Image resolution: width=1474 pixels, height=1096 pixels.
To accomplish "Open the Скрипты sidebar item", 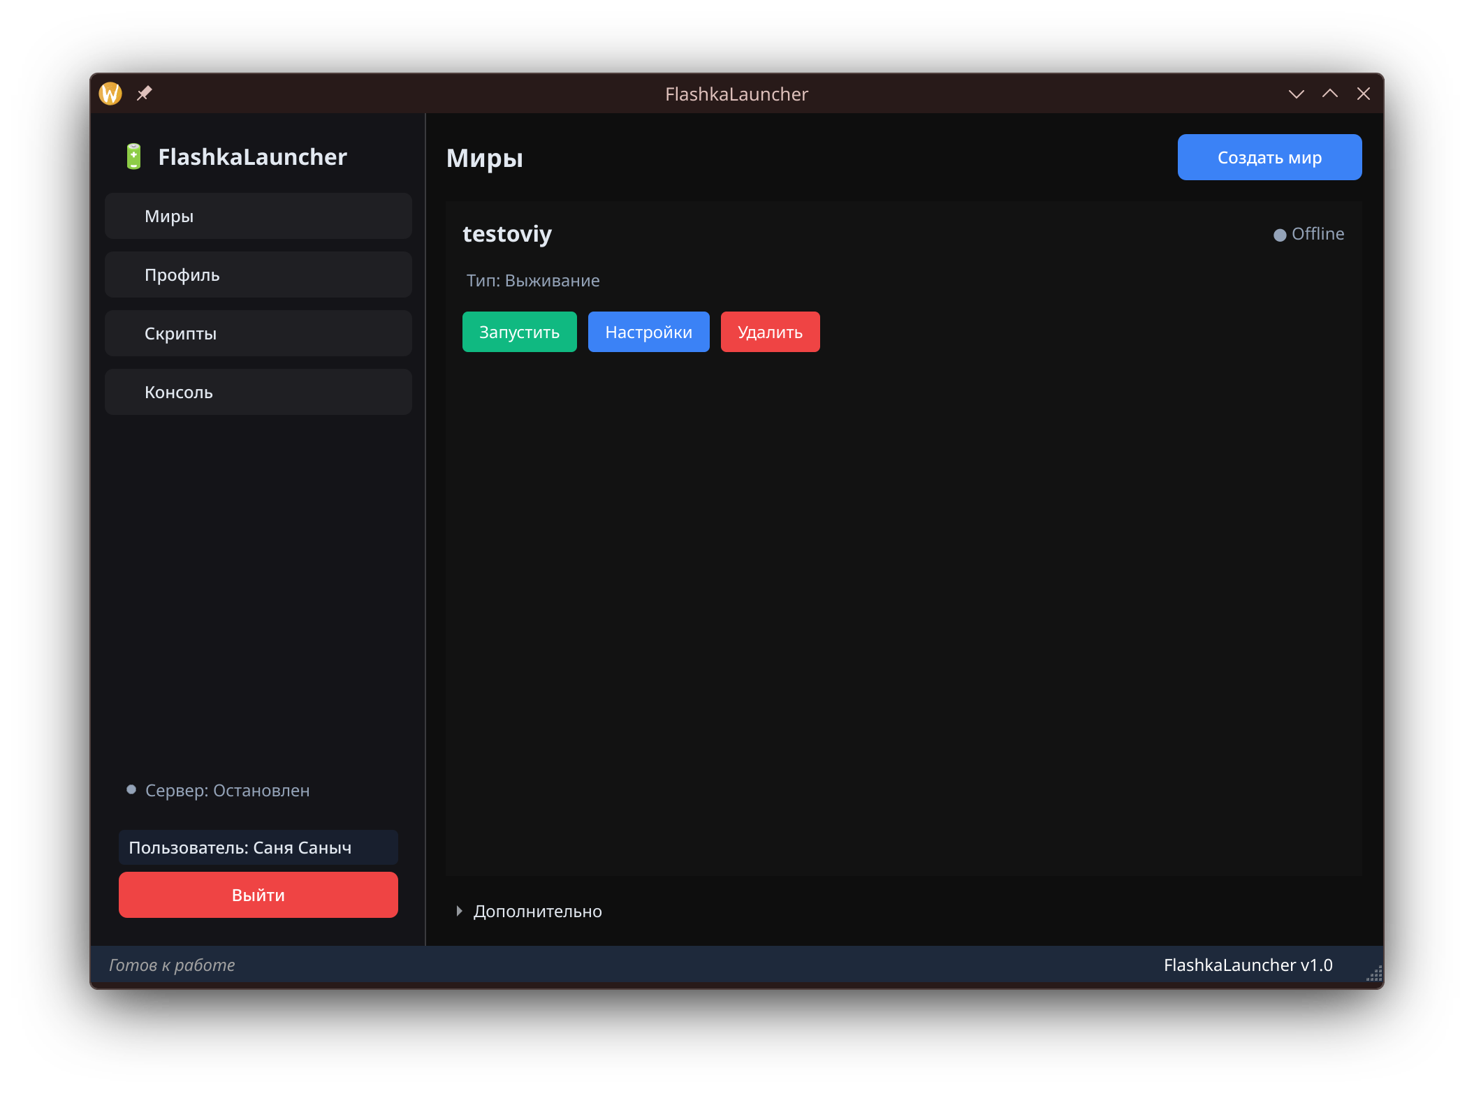I will pos(258,334).
